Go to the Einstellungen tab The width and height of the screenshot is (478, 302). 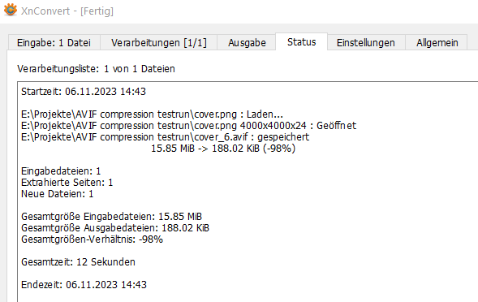[x=366, y=42]
